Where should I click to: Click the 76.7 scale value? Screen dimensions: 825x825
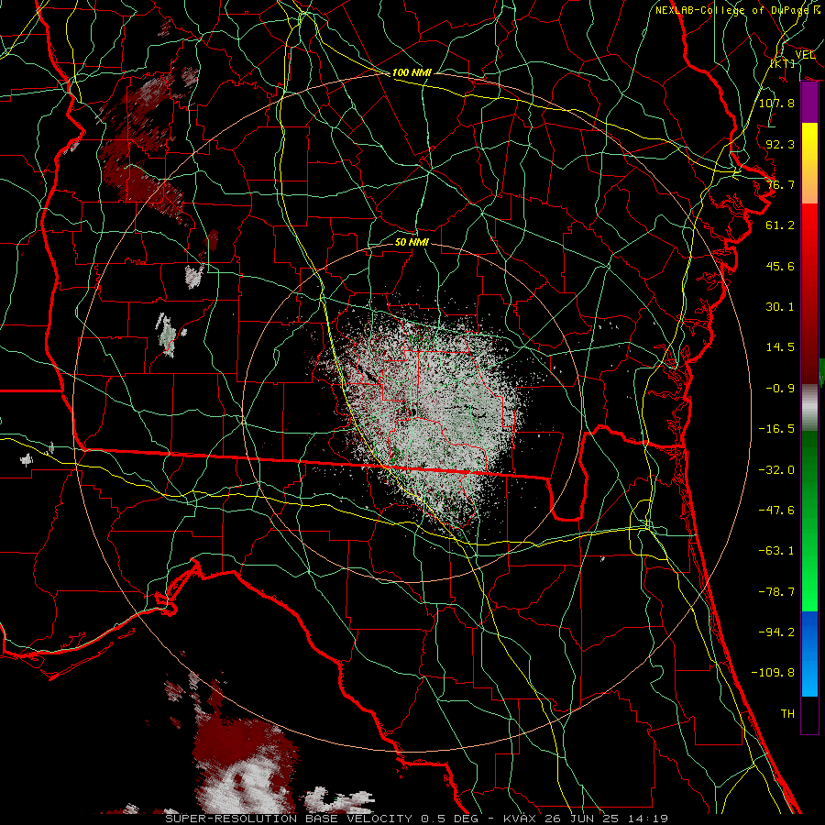coord(780,184)
